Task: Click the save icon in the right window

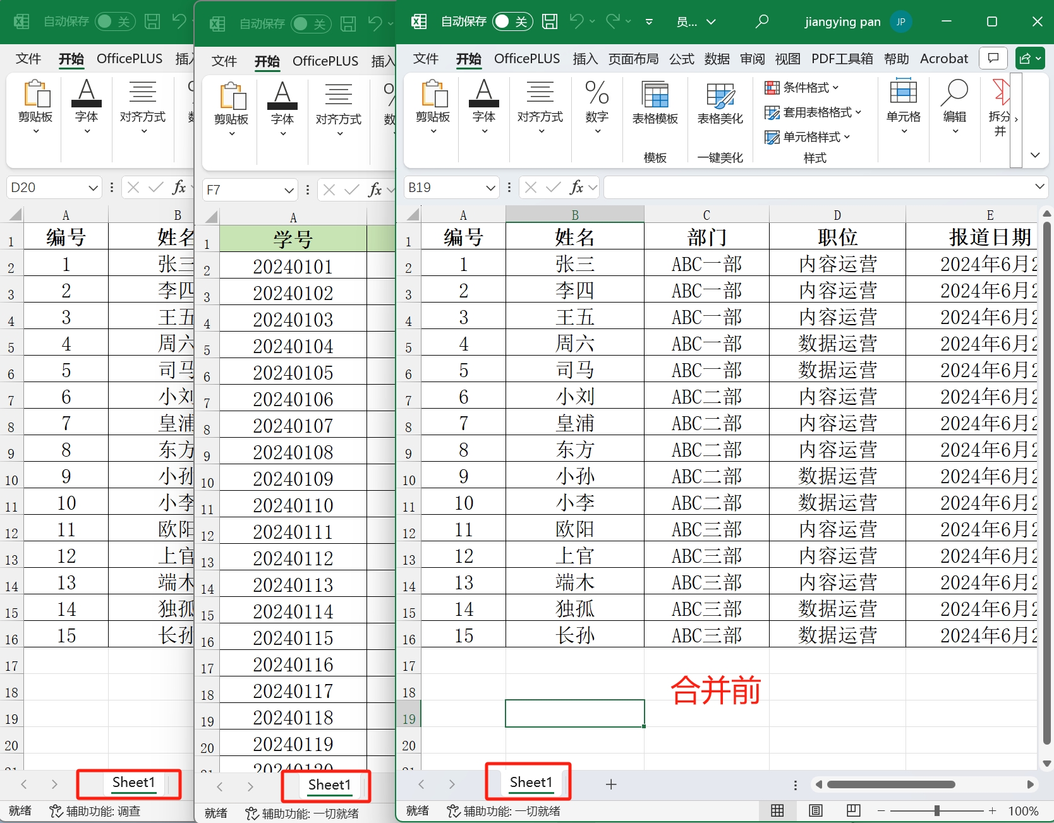Action: (x=550, y=21)
